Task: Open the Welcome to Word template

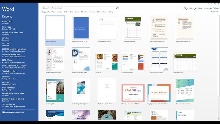Action: click(81, 29)
